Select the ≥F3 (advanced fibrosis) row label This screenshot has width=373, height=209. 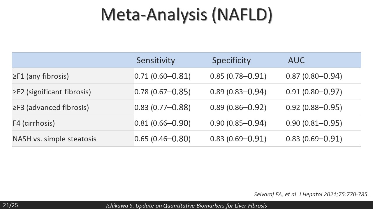click(x=51, y=108)
